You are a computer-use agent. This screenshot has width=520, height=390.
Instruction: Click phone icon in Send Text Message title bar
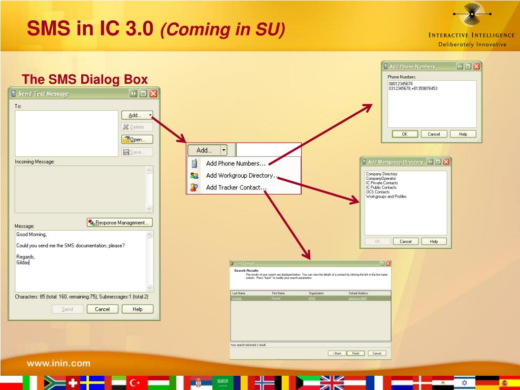(x=14, y=93)
